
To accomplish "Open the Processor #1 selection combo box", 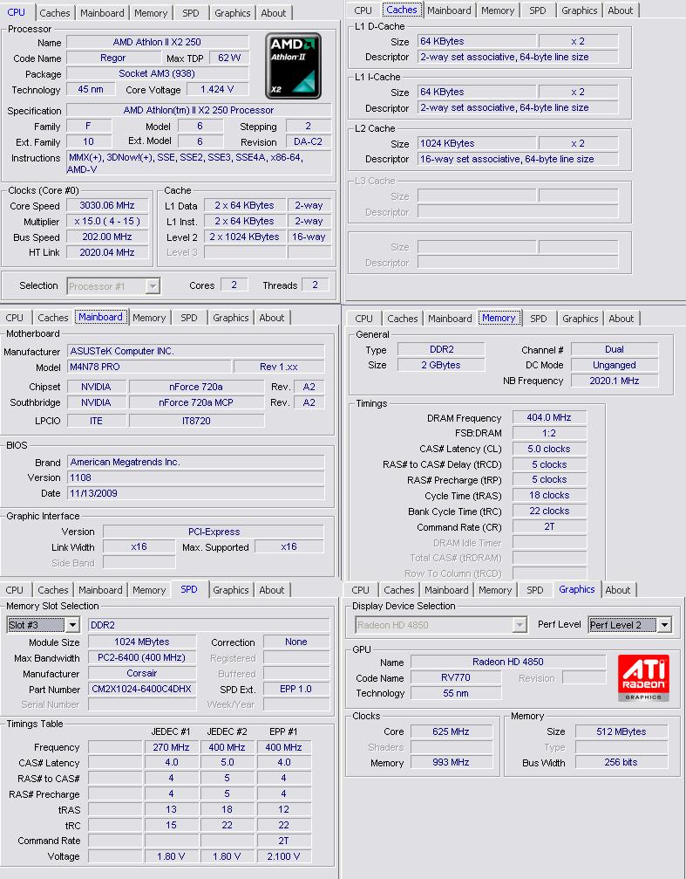I will [113, 286].
